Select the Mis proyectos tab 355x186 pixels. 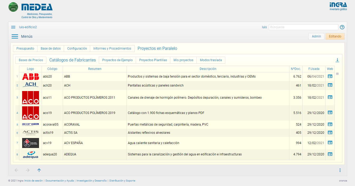coord(183,60)
